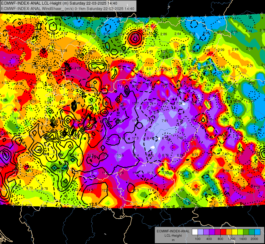Click the grid value 4.90
Viewport: 265px width, 244px height.
click(3, 117)
